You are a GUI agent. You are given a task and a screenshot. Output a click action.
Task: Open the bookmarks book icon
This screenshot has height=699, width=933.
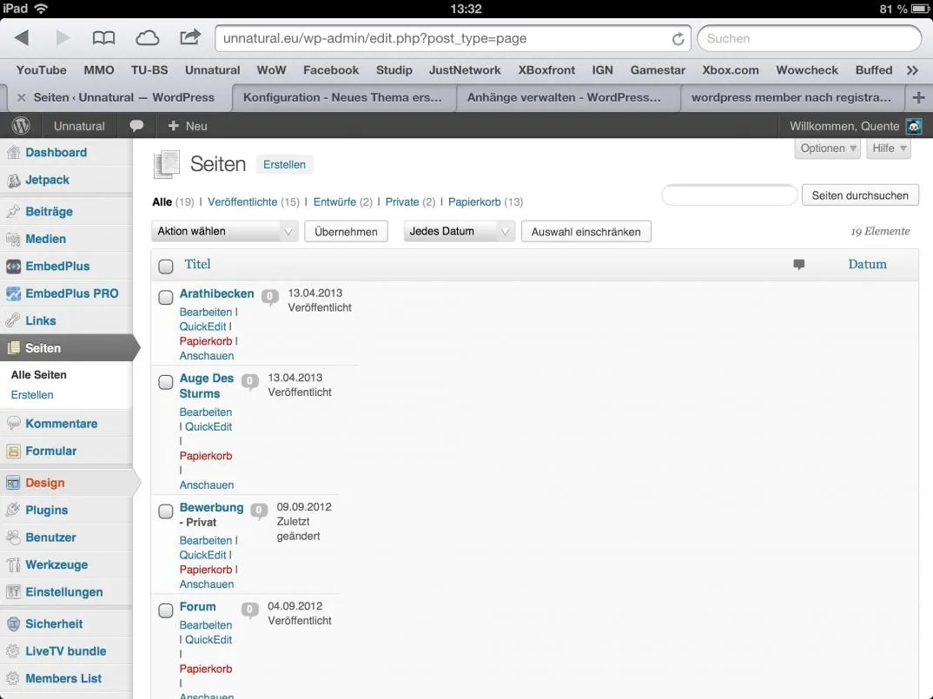coord(103,39)
